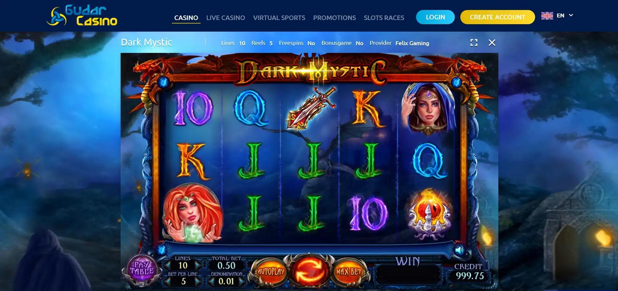Increase the number of Lines
618x291 pixels.
point(197,266)
